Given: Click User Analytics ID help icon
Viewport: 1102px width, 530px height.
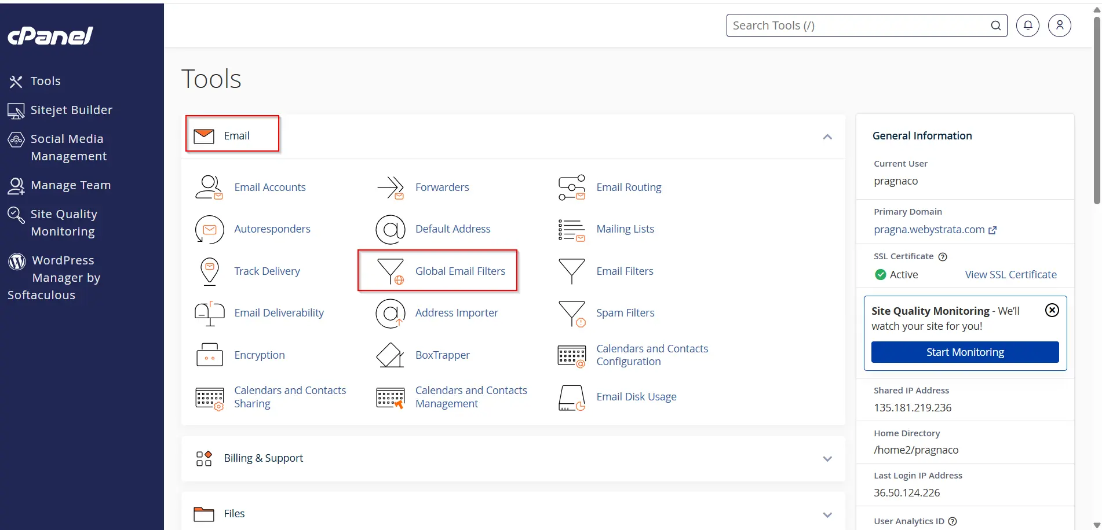Looking at the screenshot, I should (x=953, y=521).
